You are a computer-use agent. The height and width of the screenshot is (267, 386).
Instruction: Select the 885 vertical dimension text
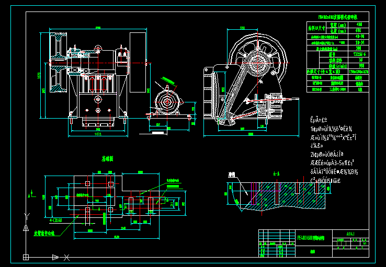tap(44, 90)
